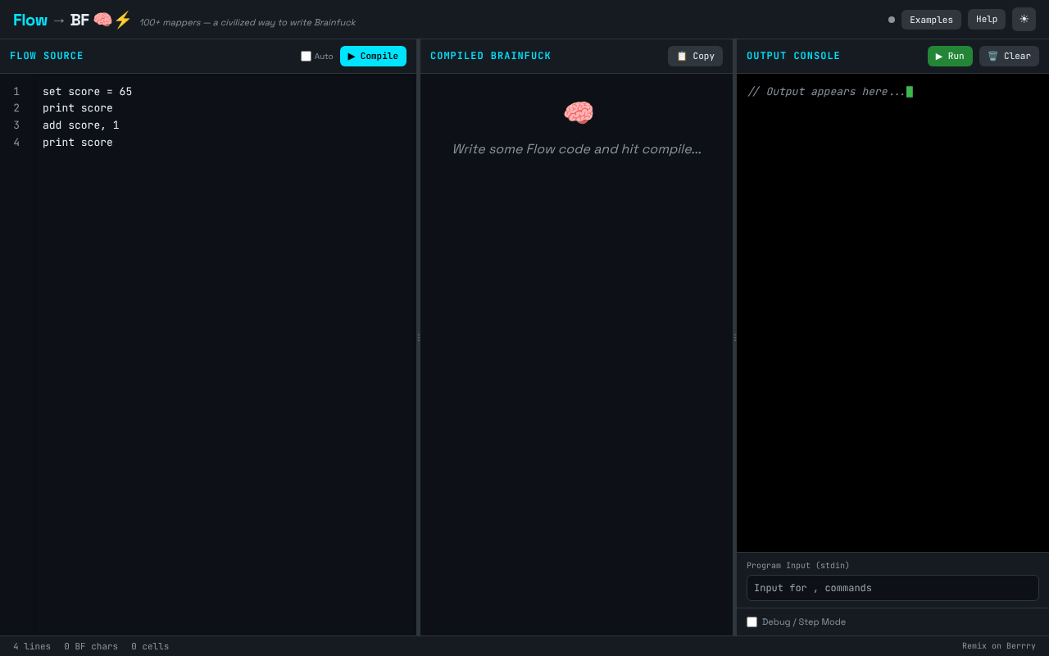Click the brain emoji in the header logo
Image resolution: width=1049 pixels, height=656 pixels.
click(x=102, y=20)
